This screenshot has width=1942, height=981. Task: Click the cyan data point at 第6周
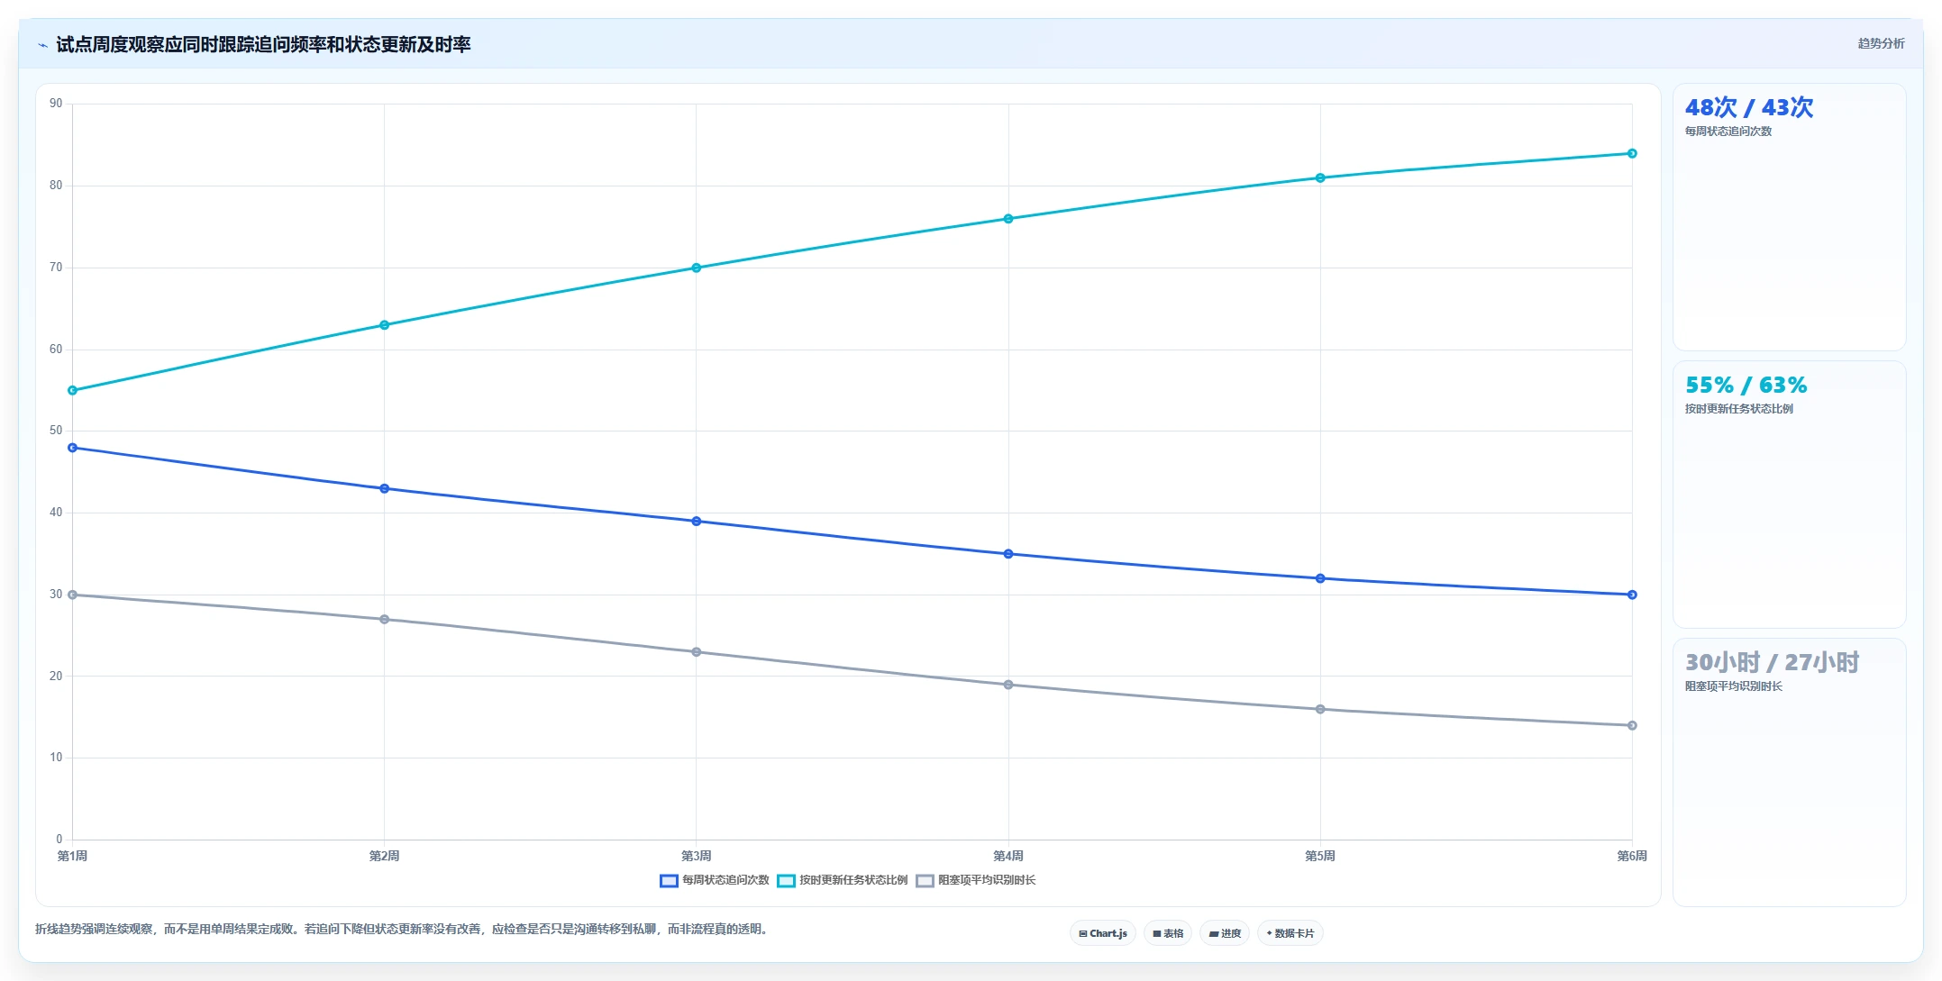click(1632, 153)
